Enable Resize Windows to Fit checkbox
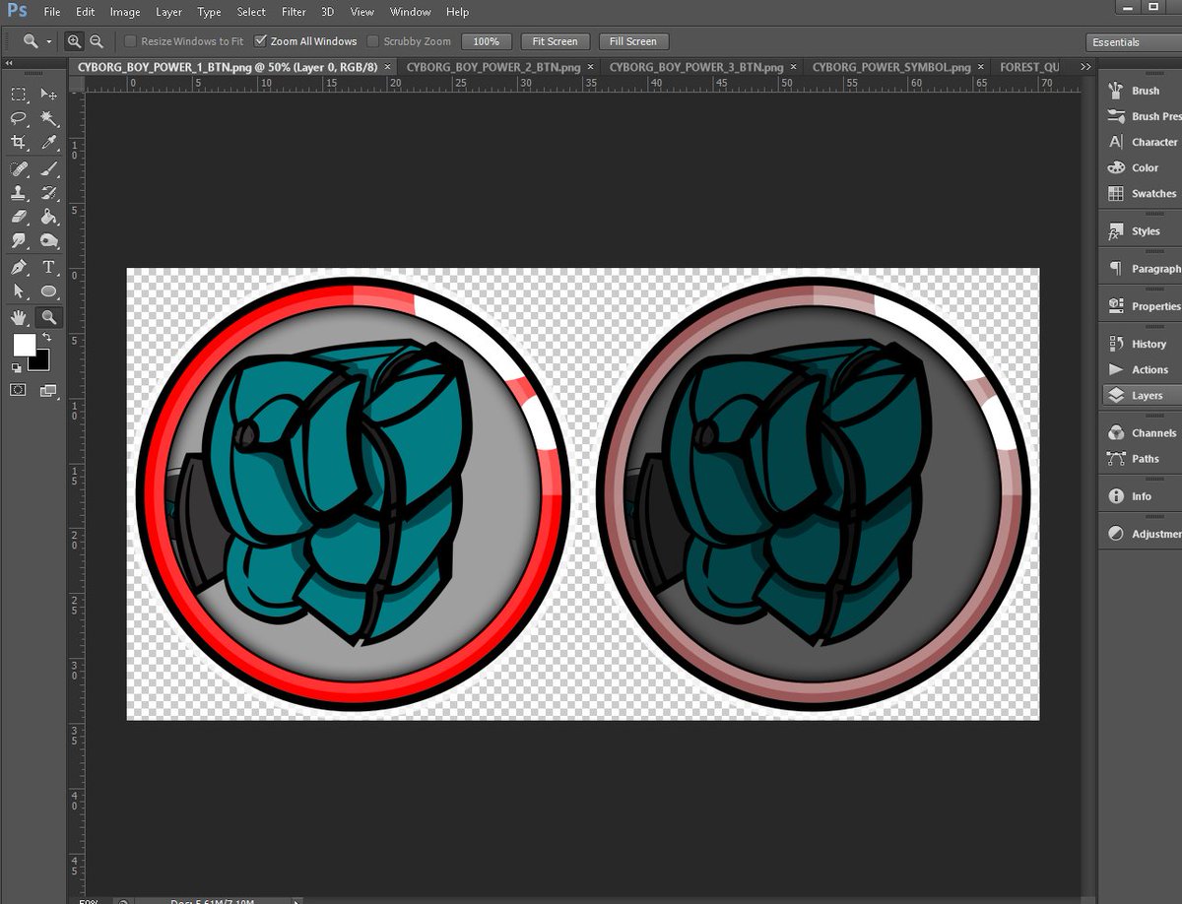Image resolution: width=1182 pixels, height=904 pixels. coord(130,41)
